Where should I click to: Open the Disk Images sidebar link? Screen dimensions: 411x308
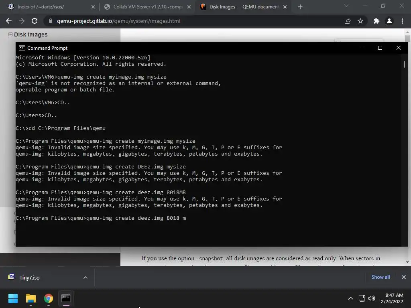(31, 34)
